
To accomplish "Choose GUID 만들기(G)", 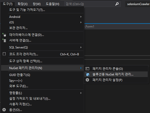I will tap(42, 75).
